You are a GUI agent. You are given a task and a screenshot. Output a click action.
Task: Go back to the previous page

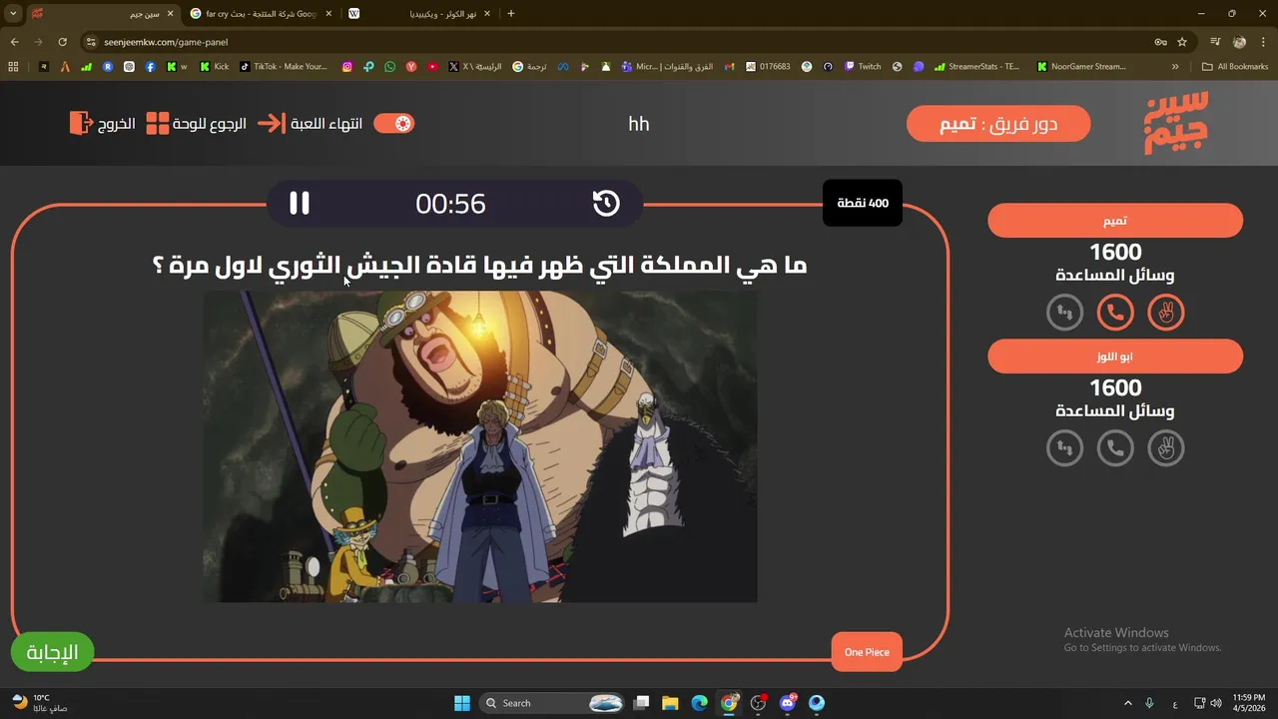14,42
